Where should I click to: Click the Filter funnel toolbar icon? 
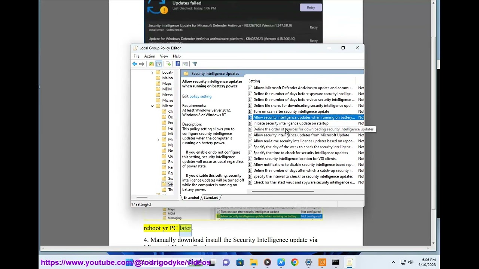click(x=195, y=64)
